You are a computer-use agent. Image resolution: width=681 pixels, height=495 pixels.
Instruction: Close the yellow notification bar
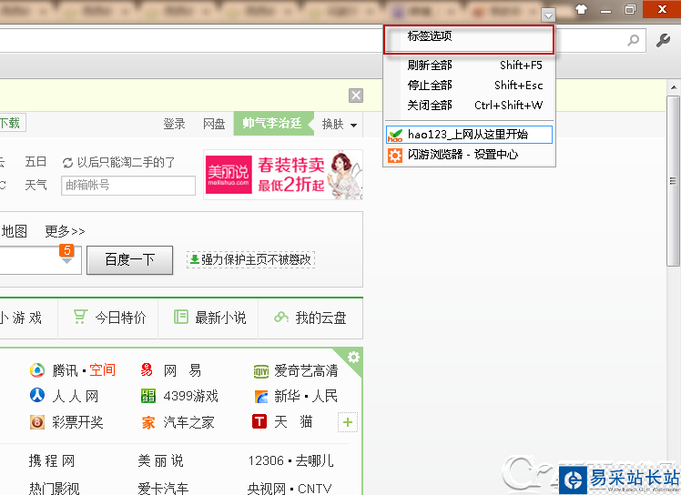pos(356,96)
